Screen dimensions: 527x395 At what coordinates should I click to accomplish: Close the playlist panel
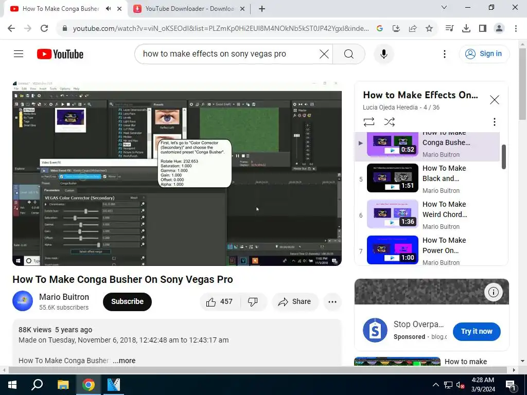click(x=495, y=100)
